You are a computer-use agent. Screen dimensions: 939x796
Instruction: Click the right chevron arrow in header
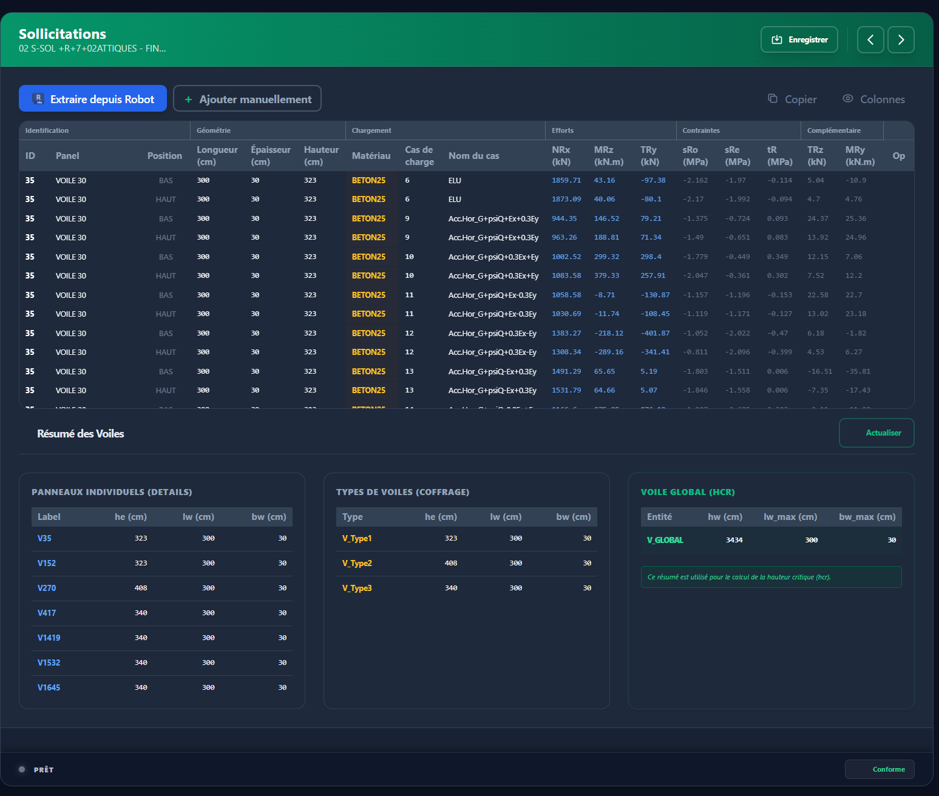pyautogui.click(x=901, y=39)
